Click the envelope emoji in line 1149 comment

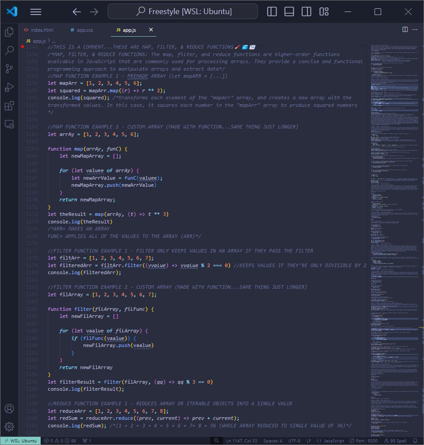(253, 47)
